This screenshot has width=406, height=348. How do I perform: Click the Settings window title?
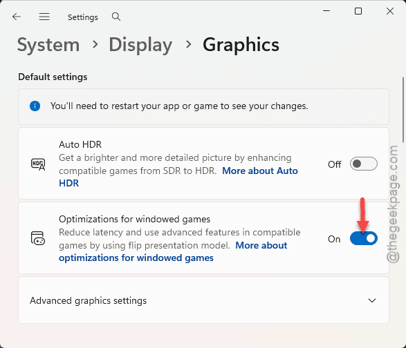point(83,17)
